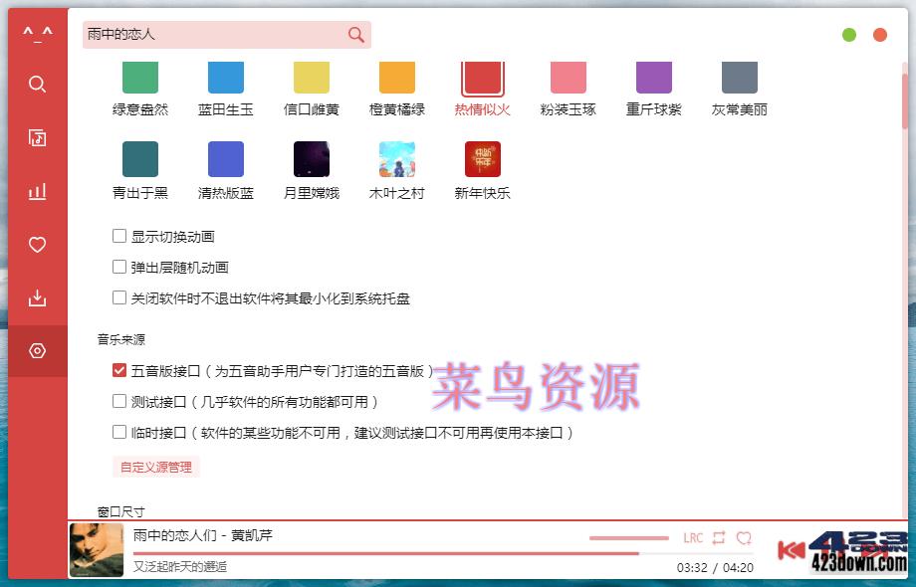Enable the 显示切换动画 checkbox
This screenshot has height=587, width=916.
pos(119,237)
